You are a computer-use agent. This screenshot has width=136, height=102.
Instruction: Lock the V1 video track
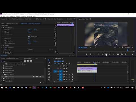tap(58, 71)
